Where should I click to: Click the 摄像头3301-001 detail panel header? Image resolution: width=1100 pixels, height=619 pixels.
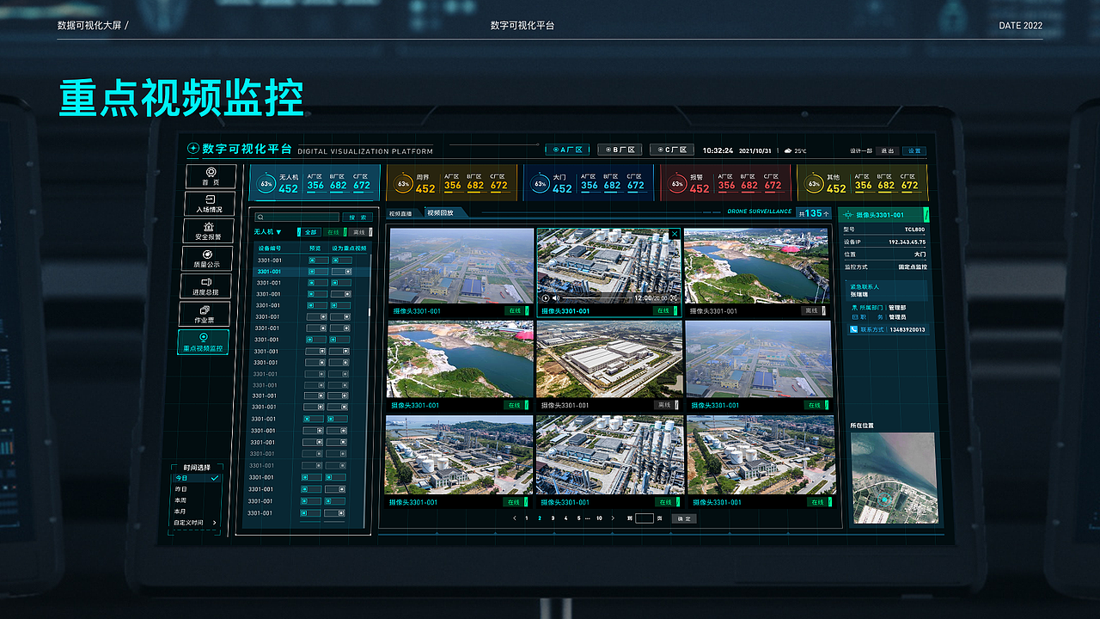pyautogui.click(x=885, y=215)
